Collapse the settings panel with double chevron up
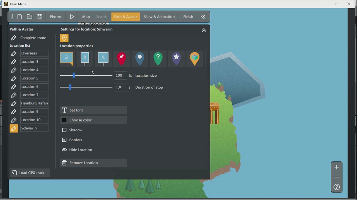357x200 pixels. click(x=204, y=30)
